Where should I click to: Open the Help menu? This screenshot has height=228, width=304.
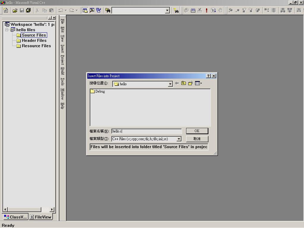pos(62,106)
